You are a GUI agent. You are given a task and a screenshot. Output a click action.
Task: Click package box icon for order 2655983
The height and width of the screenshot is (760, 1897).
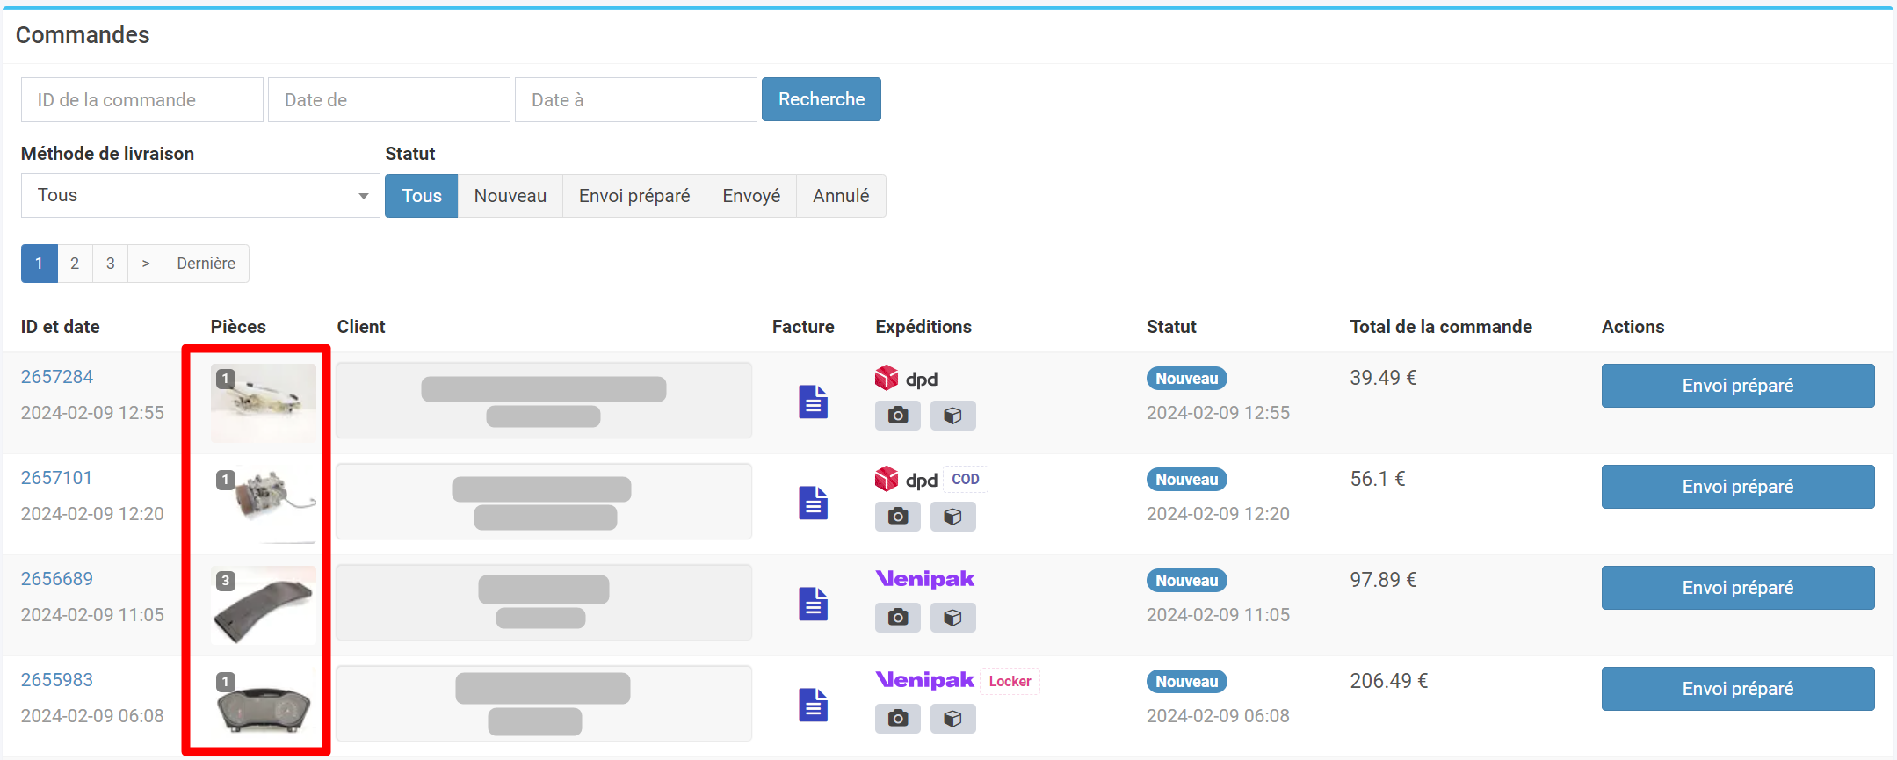pos(952,719)
